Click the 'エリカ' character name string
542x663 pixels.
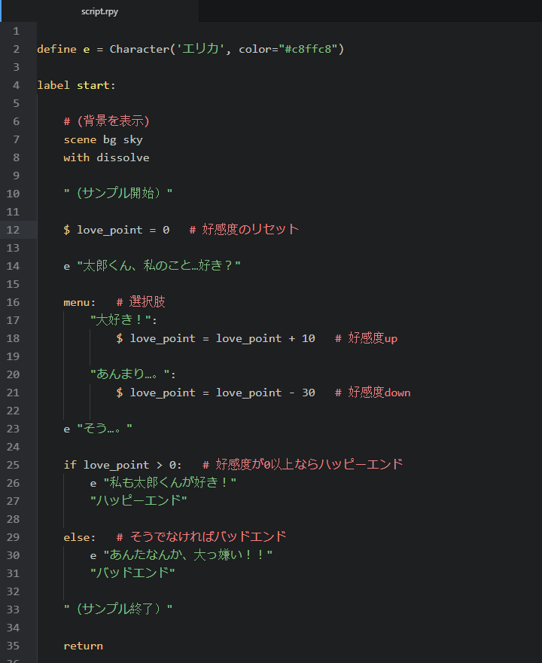click(200, 49)
